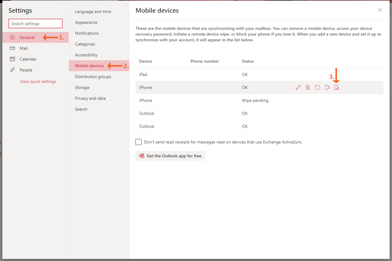Click the sync refresh icon for the iPhone
The height and width of the screenshot is (261, 392).
(x=318, y=87)
